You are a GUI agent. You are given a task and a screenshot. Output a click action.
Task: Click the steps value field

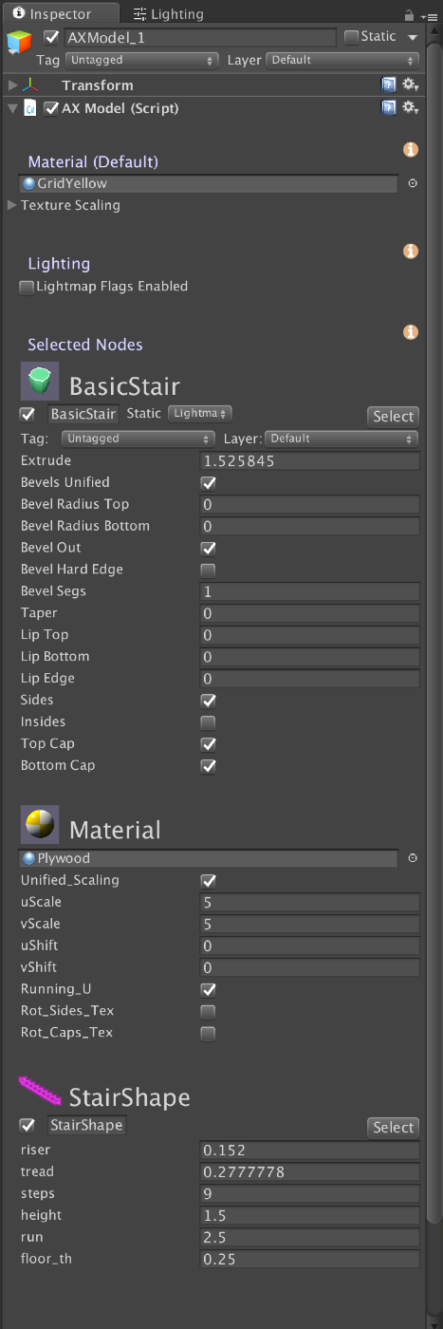tap(309, 1194)
